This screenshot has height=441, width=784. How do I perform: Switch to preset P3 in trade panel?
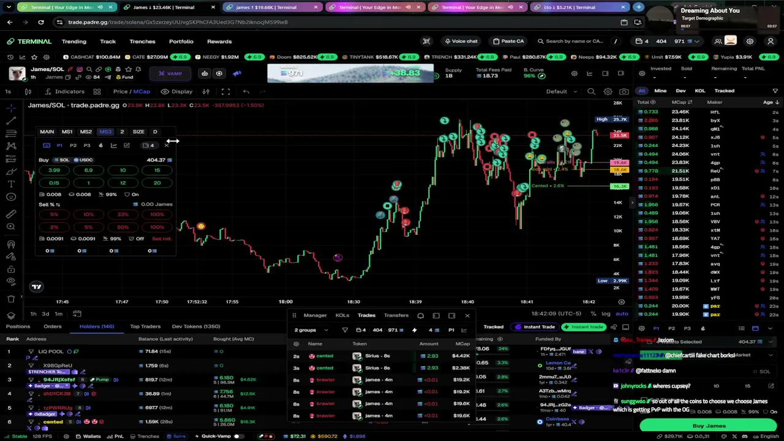(x=87, y=146)
